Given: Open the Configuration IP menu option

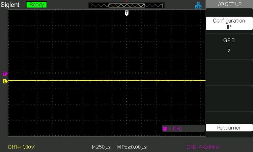Looking at the screenshot, I should click(x=229, y=24).
